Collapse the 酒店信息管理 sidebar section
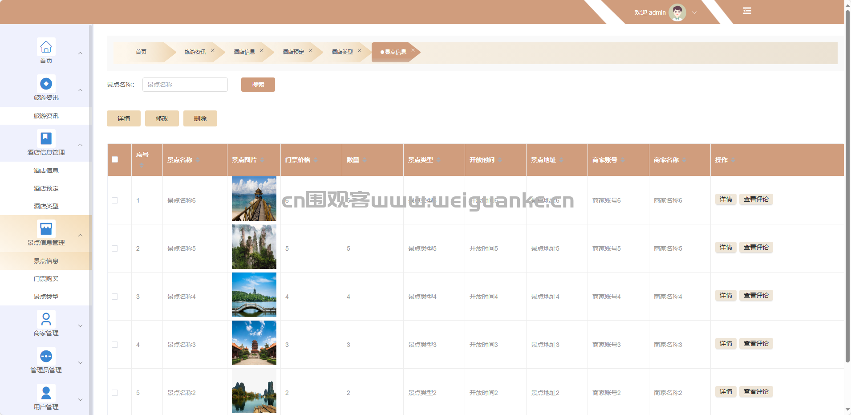 81,145
